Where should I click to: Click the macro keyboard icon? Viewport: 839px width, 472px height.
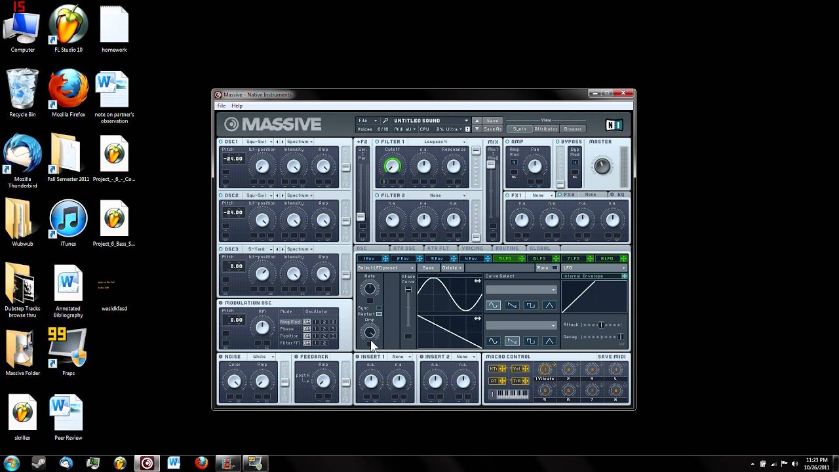point(513,394)
